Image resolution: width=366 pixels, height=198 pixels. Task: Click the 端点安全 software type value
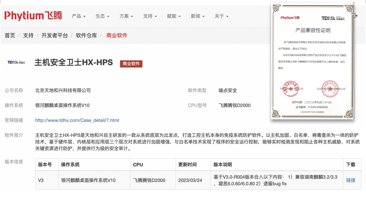[228, 91]
